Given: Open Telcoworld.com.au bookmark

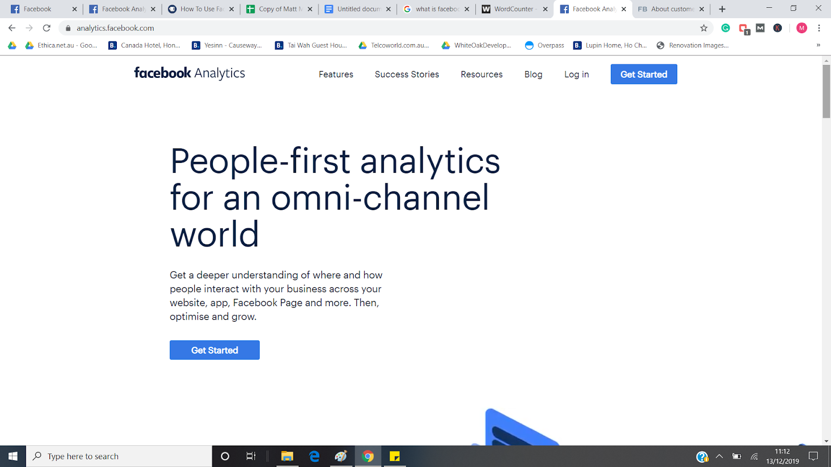Looking at the screenshot, I should [x=394, y=45].
